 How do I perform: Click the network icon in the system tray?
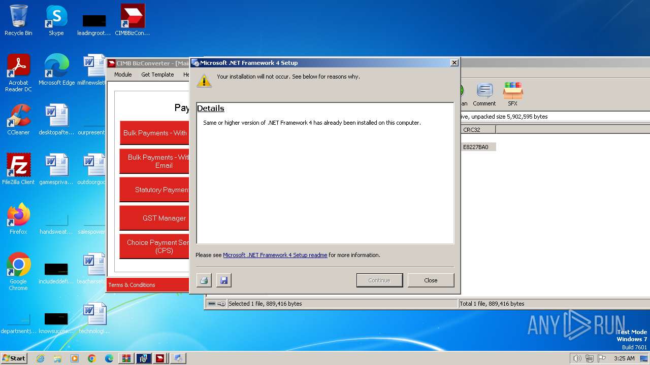[x=590, y=358]
